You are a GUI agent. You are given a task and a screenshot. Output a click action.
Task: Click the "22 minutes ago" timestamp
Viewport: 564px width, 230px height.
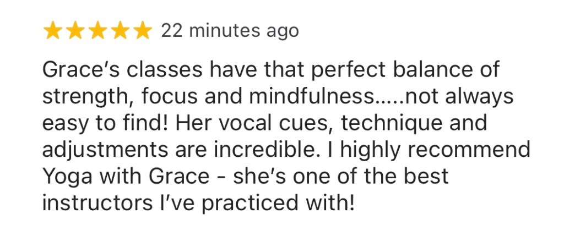click(230, 31)
